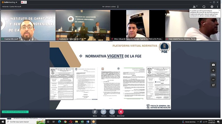Image resolution: width=222 pixels, height=124 pixels.
Task: Click the 77% zoom level indicator
Action: point(213,75)
